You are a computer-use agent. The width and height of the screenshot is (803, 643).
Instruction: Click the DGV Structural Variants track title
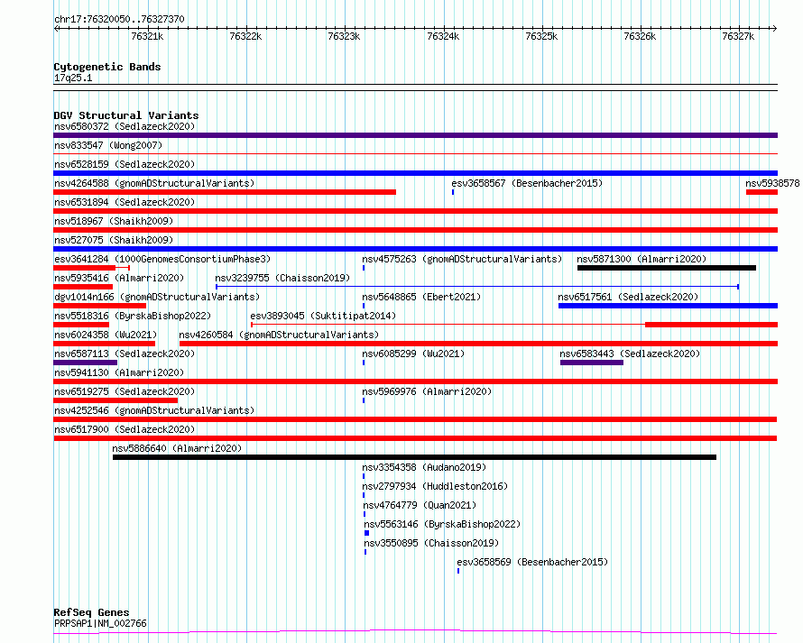tap(126, 115)
